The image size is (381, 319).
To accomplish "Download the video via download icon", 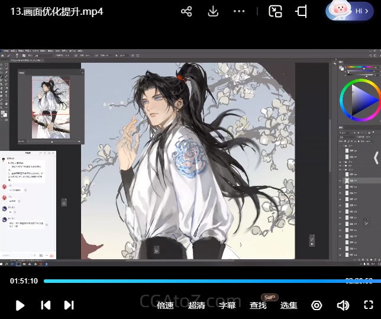I will (x=213, y=11).
